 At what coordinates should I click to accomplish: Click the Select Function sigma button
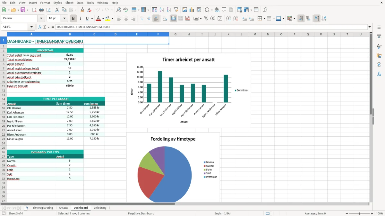(x=45, y=27)
